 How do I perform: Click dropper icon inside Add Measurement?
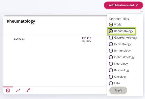(137, 5)
